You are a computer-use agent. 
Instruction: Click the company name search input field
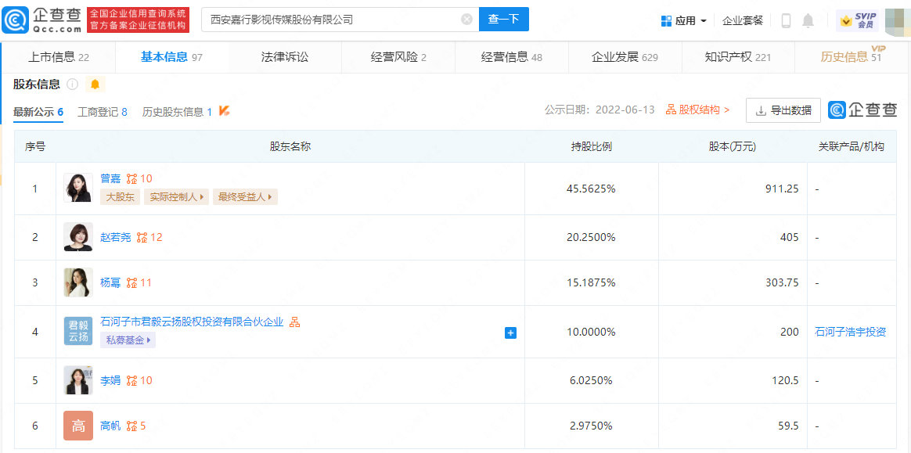tap(329, 20)
